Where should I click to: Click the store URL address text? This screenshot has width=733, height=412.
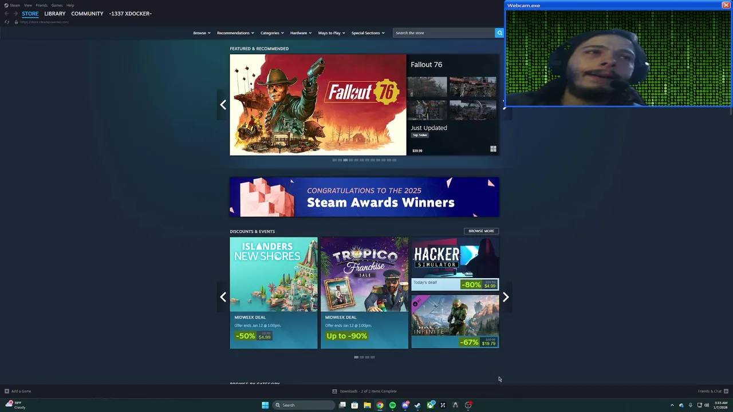45,22
